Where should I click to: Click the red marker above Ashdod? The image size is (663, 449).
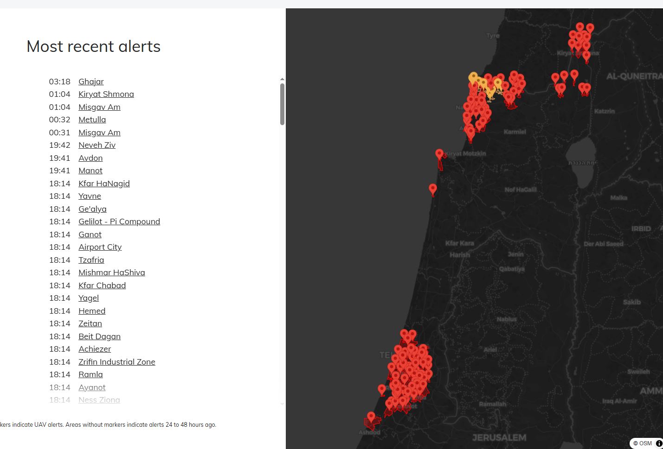[x=371, y=417]
